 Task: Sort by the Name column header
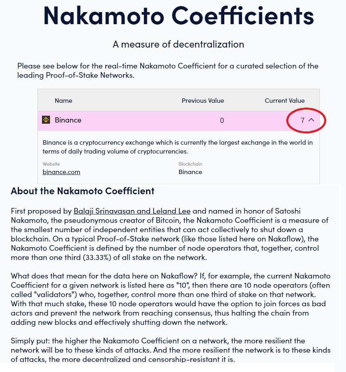tap(63, 100)
